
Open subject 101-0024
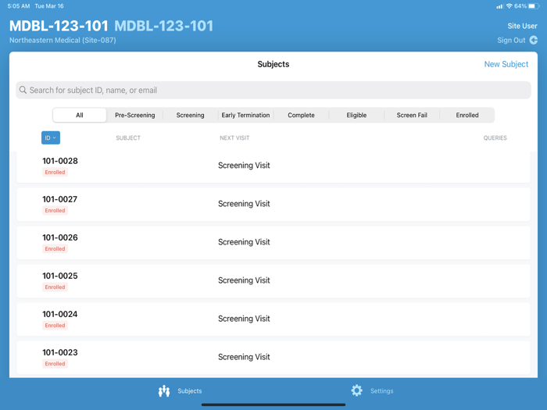(273, 319)
